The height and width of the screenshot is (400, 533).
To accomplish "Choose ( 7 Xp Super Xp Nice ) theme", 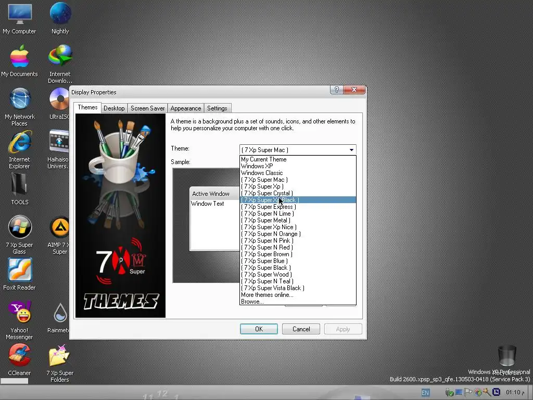I will tap(298, 227).
